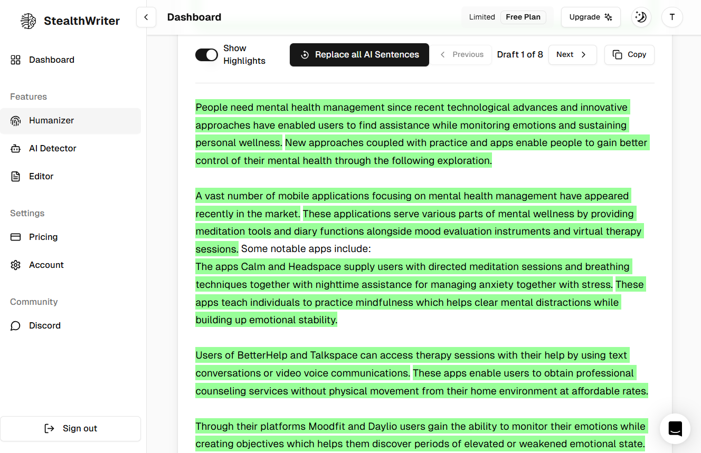Select Humanizer in the sidebar

tap(71, 121)
